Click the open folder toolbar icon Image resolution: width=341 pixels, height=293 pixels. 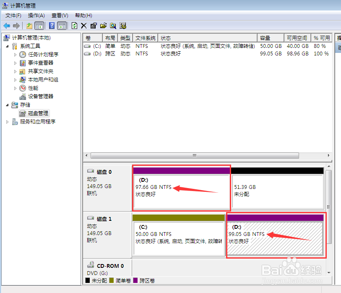[103, 26]
